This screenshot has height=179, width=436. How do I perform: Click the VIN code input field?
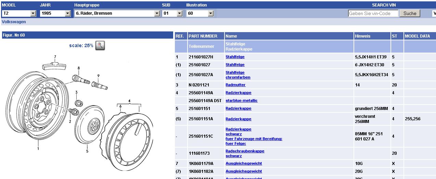pyautogui.click(x=373, y=13)
